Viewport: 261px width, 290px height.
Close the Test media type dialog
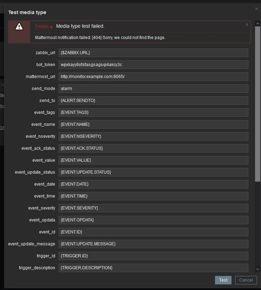(x=256, y=8)
